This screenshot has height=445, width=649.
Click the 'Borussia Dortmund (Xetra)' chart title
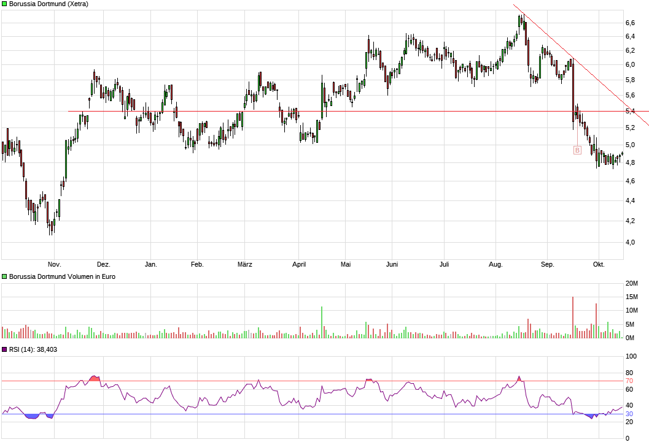point(49,4)
